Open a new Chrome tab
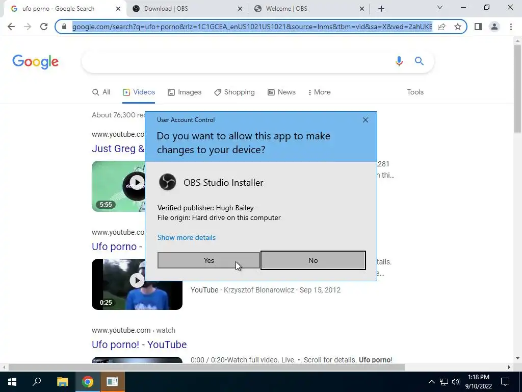Image resolution: width=522 pixels, height=392 pixels. [x=381, y=9]
